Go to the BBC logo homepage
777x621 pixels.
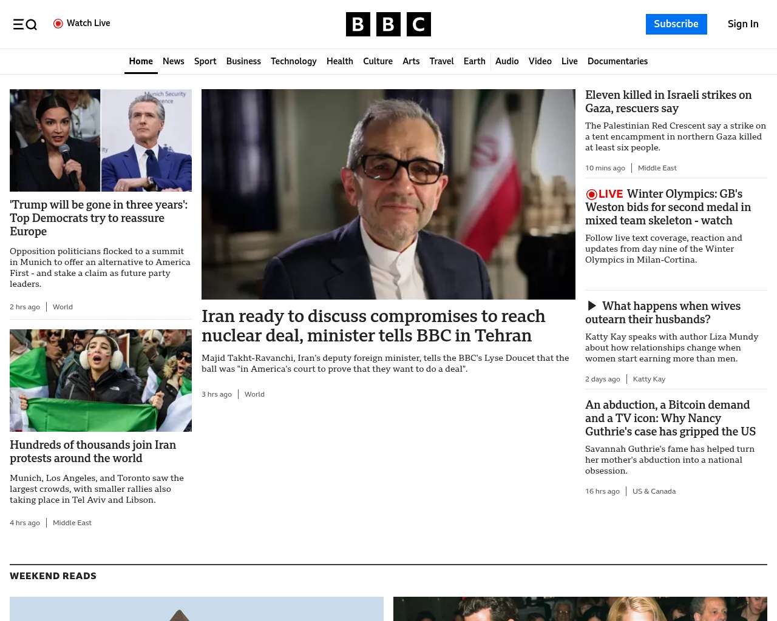(388, 24)
